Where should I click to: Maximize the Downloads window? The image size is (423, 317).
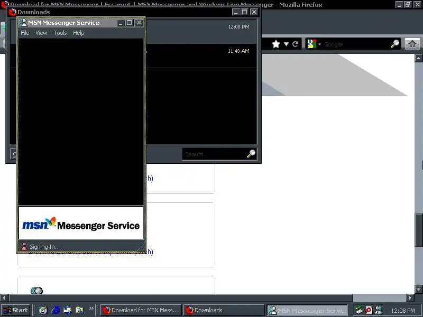click(244, 12)
